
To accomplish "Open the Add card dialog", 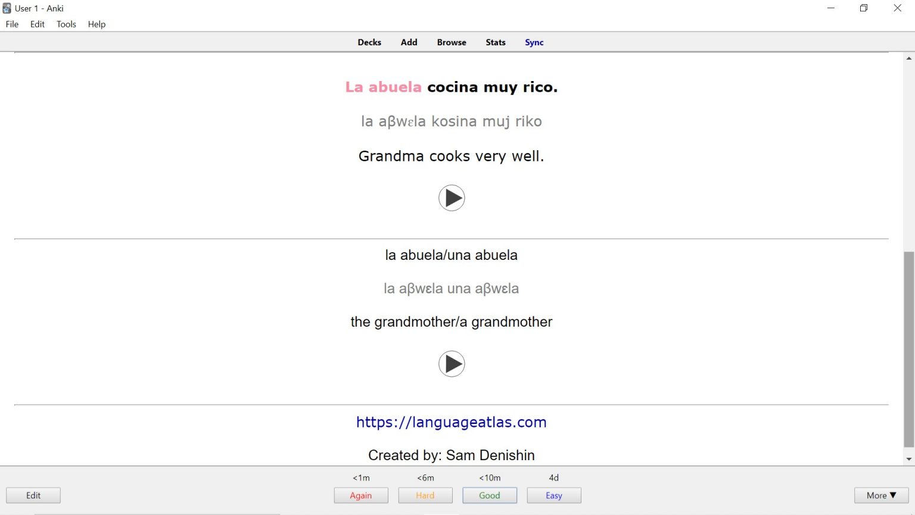I will coord(409,42).
